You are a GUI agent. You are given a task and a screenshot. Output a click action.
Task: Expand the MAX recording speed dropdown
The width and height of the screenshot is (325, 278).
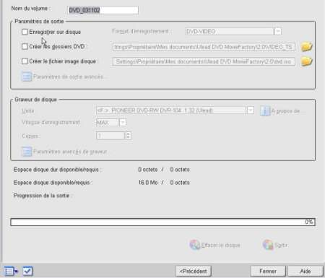pos(123,123)
